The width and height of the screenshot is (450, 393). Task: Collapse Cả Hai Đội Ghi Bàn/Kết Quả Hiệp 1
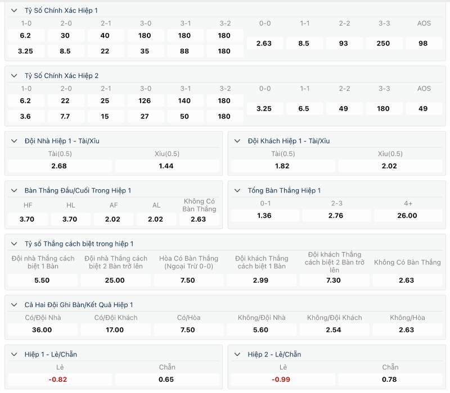(13, 305)
